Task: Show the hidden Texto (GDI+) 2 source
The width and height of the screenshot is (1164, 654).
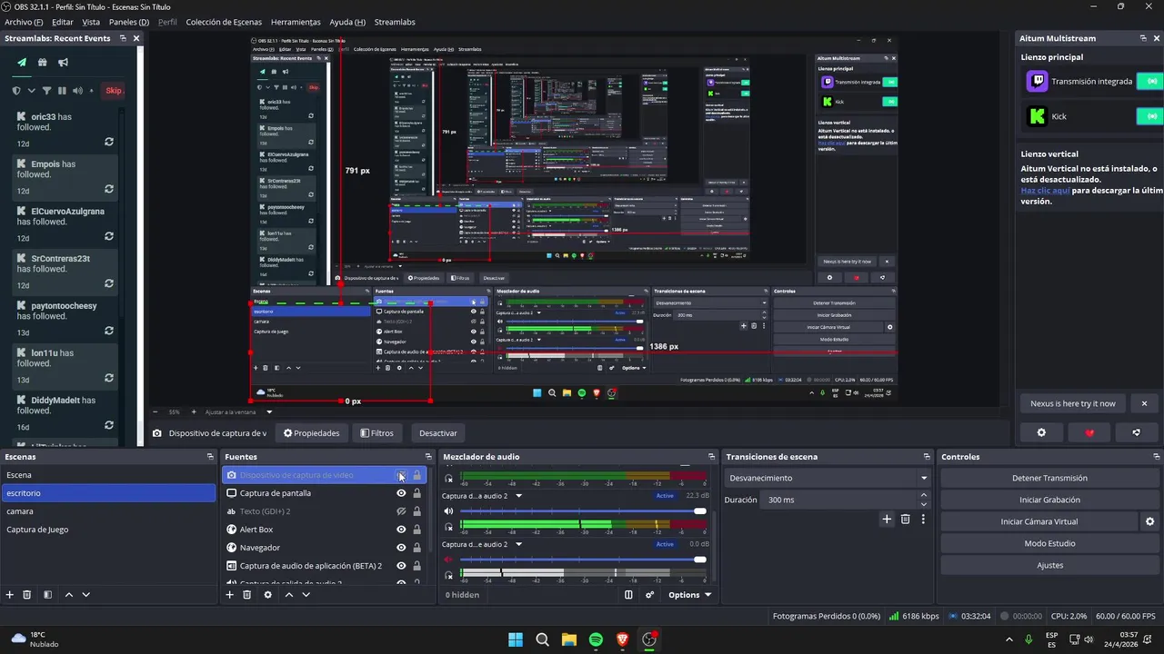Action: [x=401, y=511]
